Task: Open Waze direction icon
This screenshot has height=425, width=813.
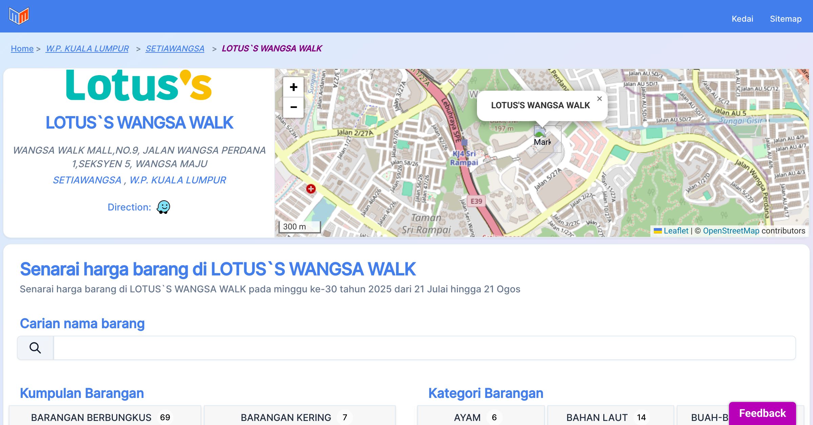Action: point(163,207)
